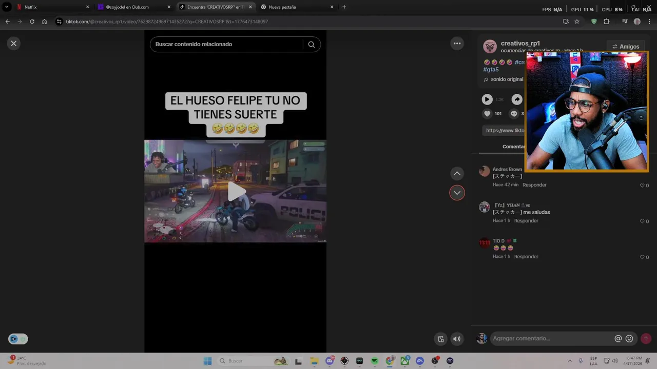This screenshot has width=657, height=369.
Task: Reply to TIO D's comment
Action: (x=526, y=257)
